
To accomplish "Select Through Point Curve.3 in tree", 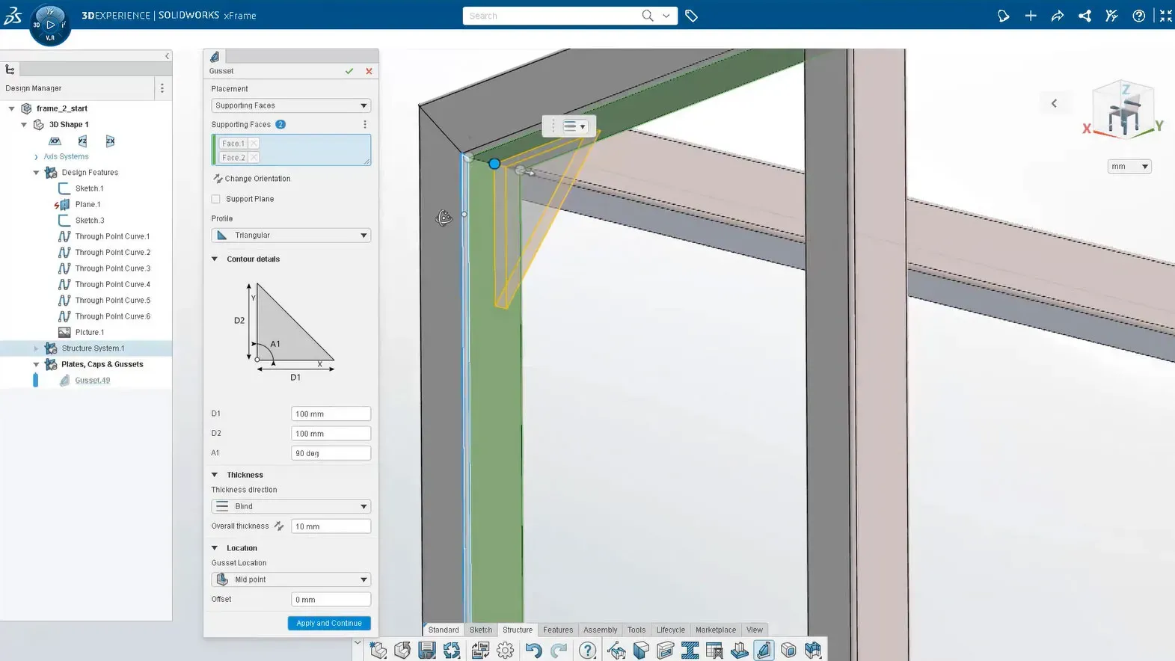I will [113, 268].
